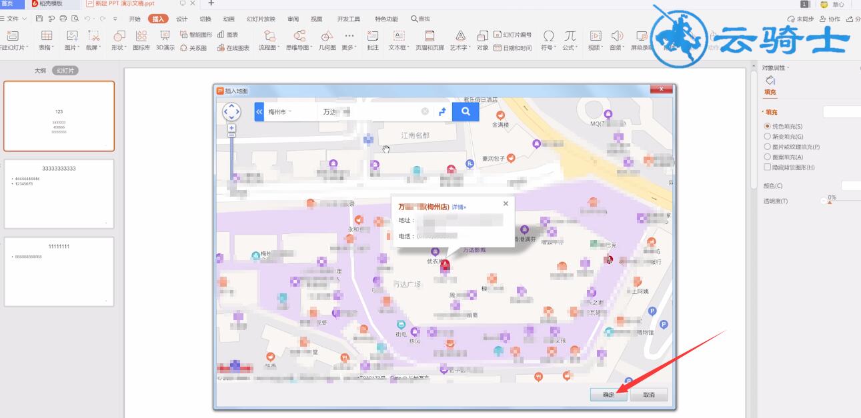The image size is (861, 418).
Task: Cancel the Insert Map dialog
Action: pos(649,395)
